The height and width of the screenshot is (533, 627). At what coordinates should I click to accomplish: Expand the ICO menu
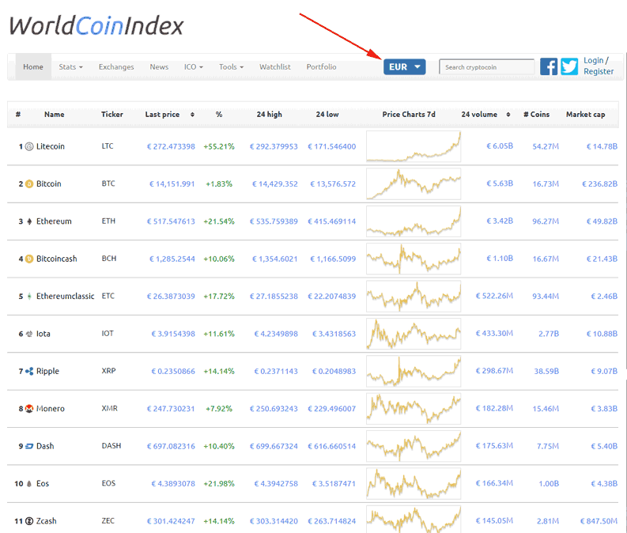pos(194,66)
